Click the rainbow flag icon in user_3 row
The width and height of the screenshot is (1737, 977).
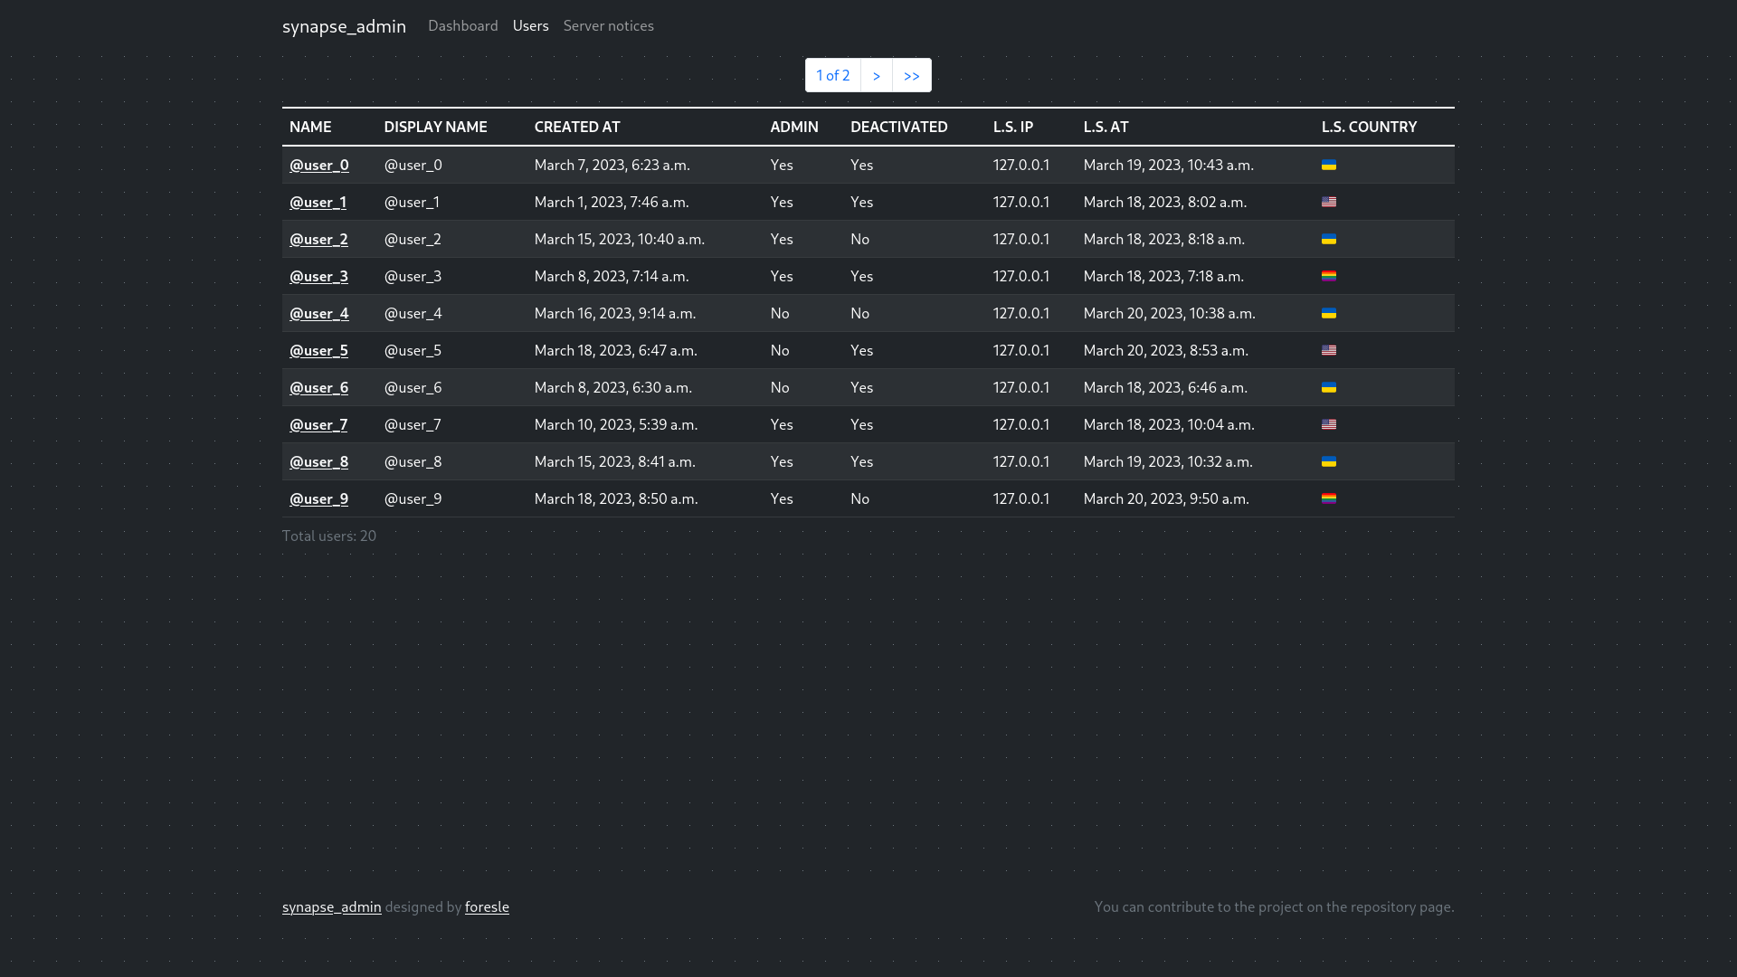1328,276
